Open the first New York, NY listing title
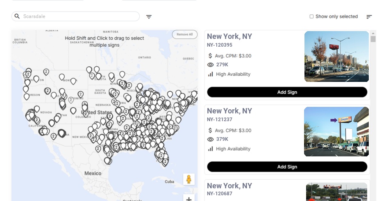The width and height of the screenshot is (377, 201). (229, 36)
